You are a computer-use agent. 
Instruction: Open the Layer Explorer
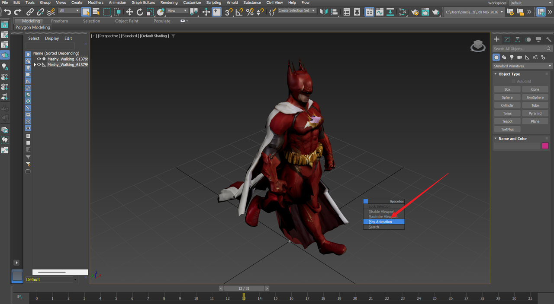(x=357, y=12)
